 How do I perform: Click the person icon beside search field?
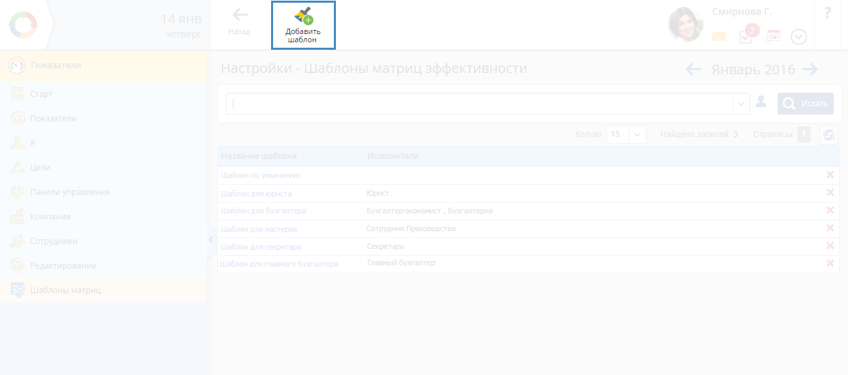761,103
